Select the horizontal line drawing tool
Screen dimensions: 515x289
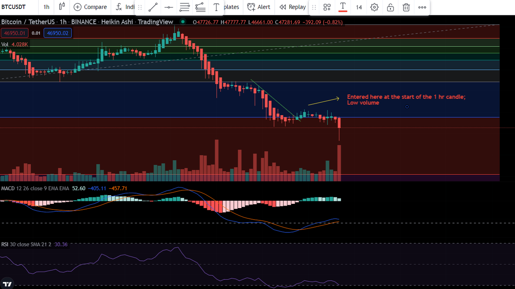(169, 7)
